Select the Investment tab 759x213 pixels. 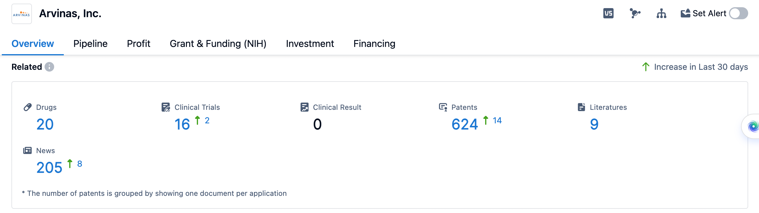coord(310,44)
